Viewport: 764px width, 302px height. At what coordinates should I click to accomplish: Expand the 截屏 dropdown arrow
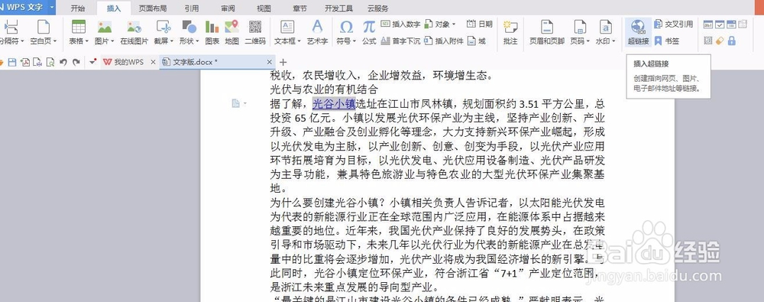click(x=171, y=41)
